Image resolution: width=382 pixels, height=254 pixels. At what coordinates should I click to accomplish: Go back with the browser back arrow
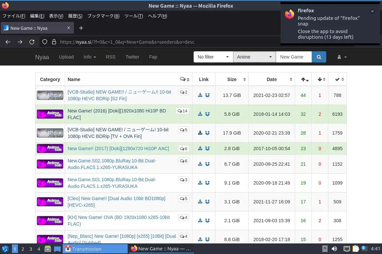tap(8, 42)
